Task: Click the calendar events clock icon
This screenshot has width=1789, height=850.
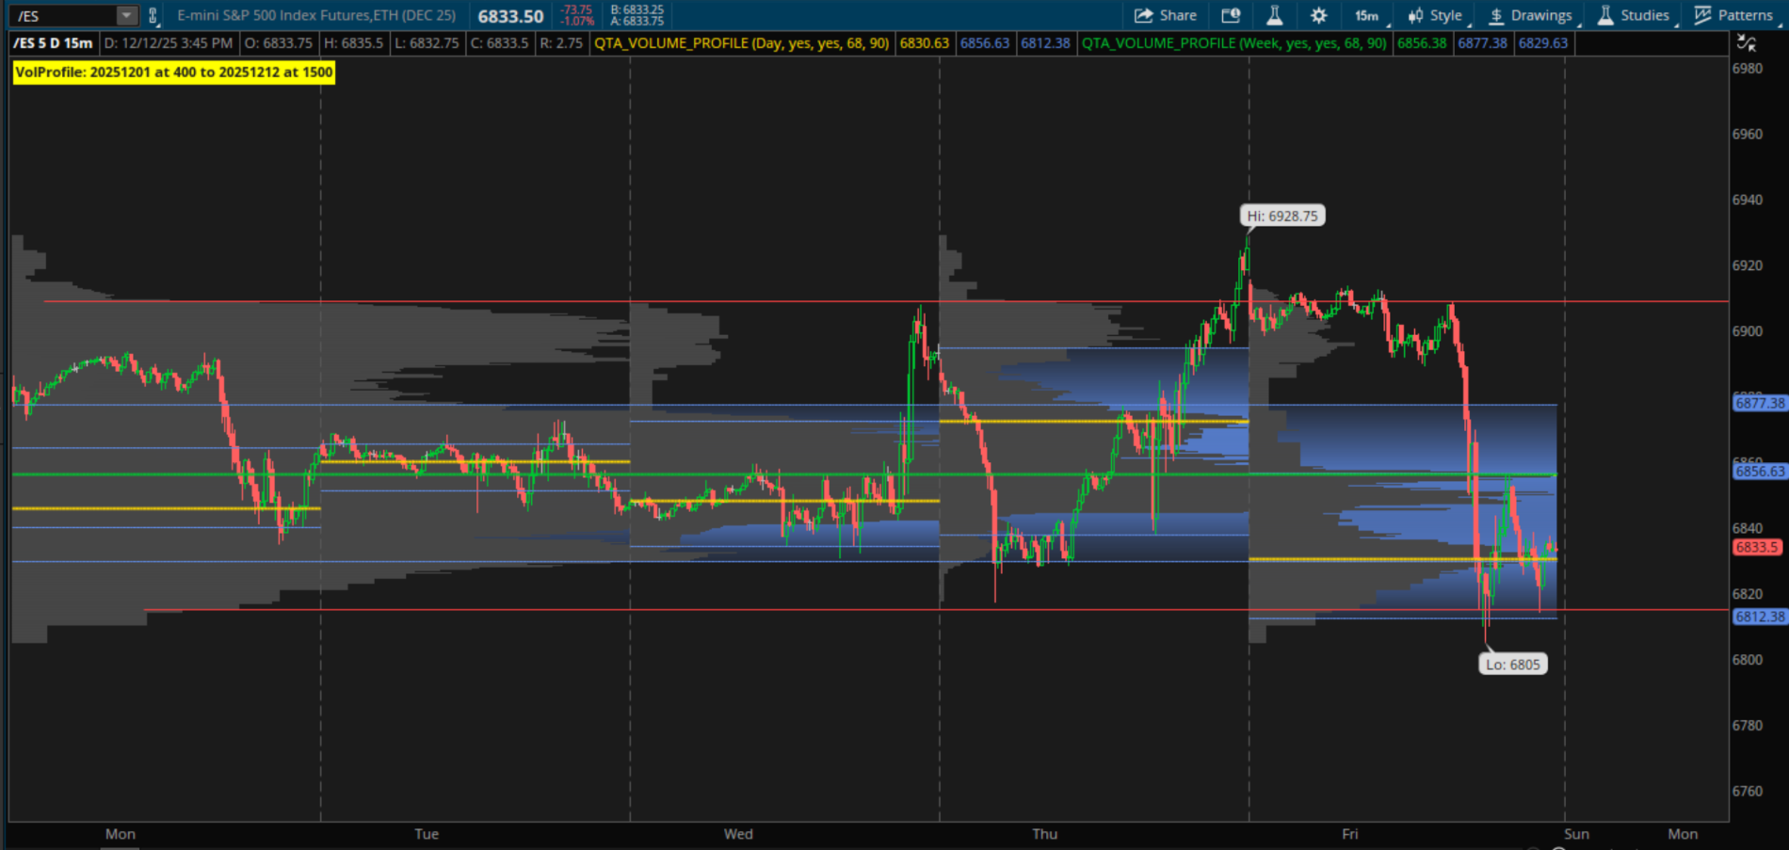Action: (1231, 15)
